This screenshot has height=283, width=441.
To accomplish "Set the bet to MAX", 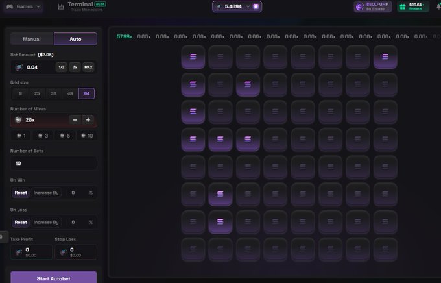I will (x=88, y=67).
